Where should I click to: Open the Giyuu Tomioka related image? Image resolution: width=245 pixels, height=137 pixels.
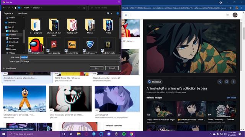click(161, 109)
